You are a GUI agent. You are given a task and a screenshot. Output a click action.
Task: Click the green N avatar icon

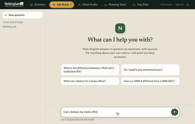120,28
